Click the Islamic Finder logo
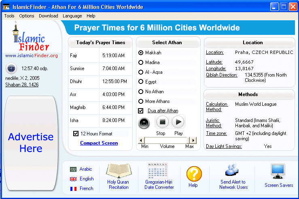The width and height of the screenshot is (299, 199). coord(31,36)
